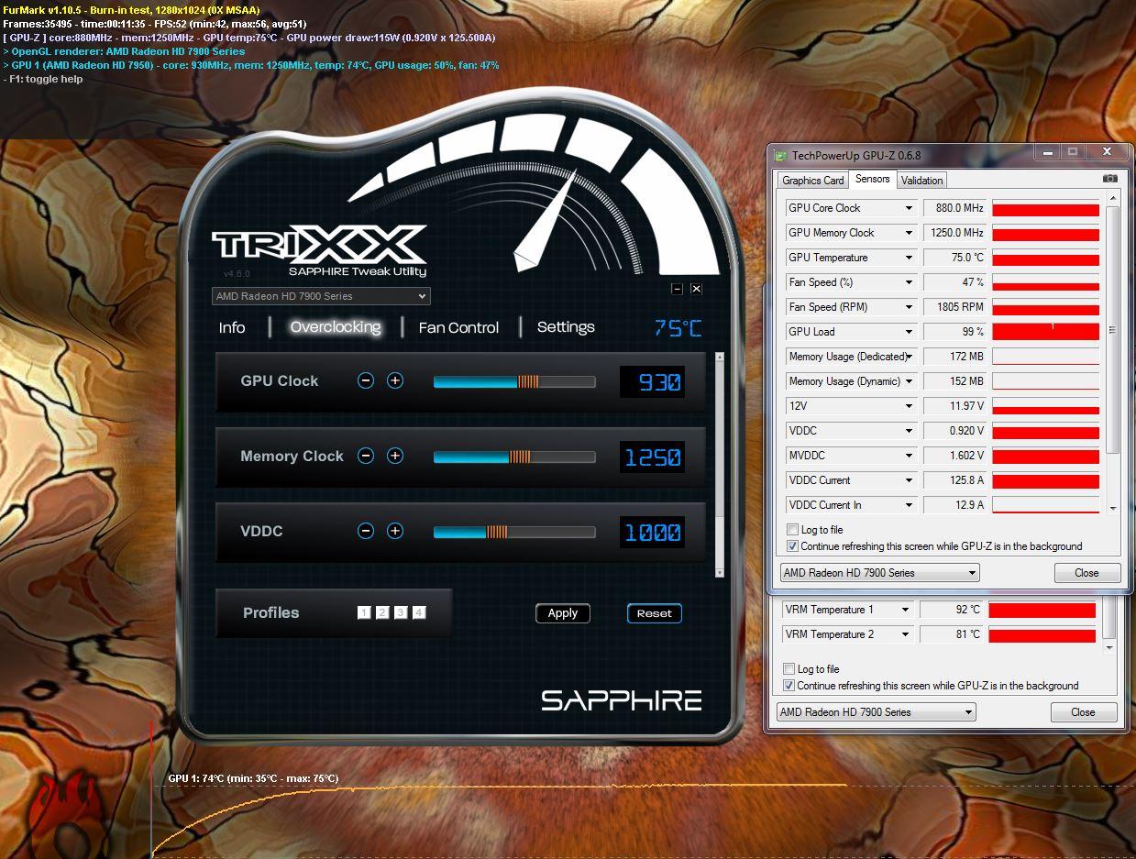Toggle Log to file in front GPU-Z
The width and height of the screenshot is (1136, 859).
[792, 530]
